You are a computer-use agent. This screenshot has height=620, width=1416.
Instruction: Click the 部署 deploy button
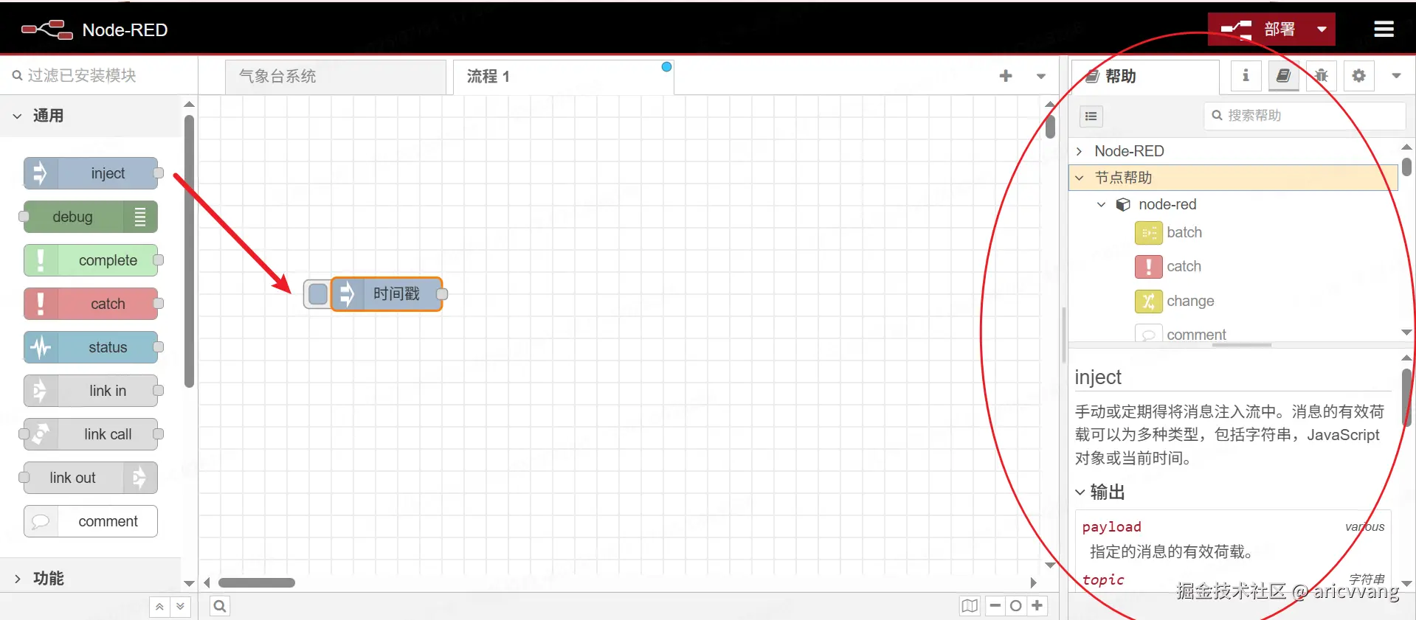coord(1258,29)
